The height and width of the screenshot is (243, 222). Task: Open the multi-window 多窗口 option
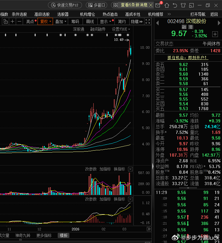(x=96, y=5)
